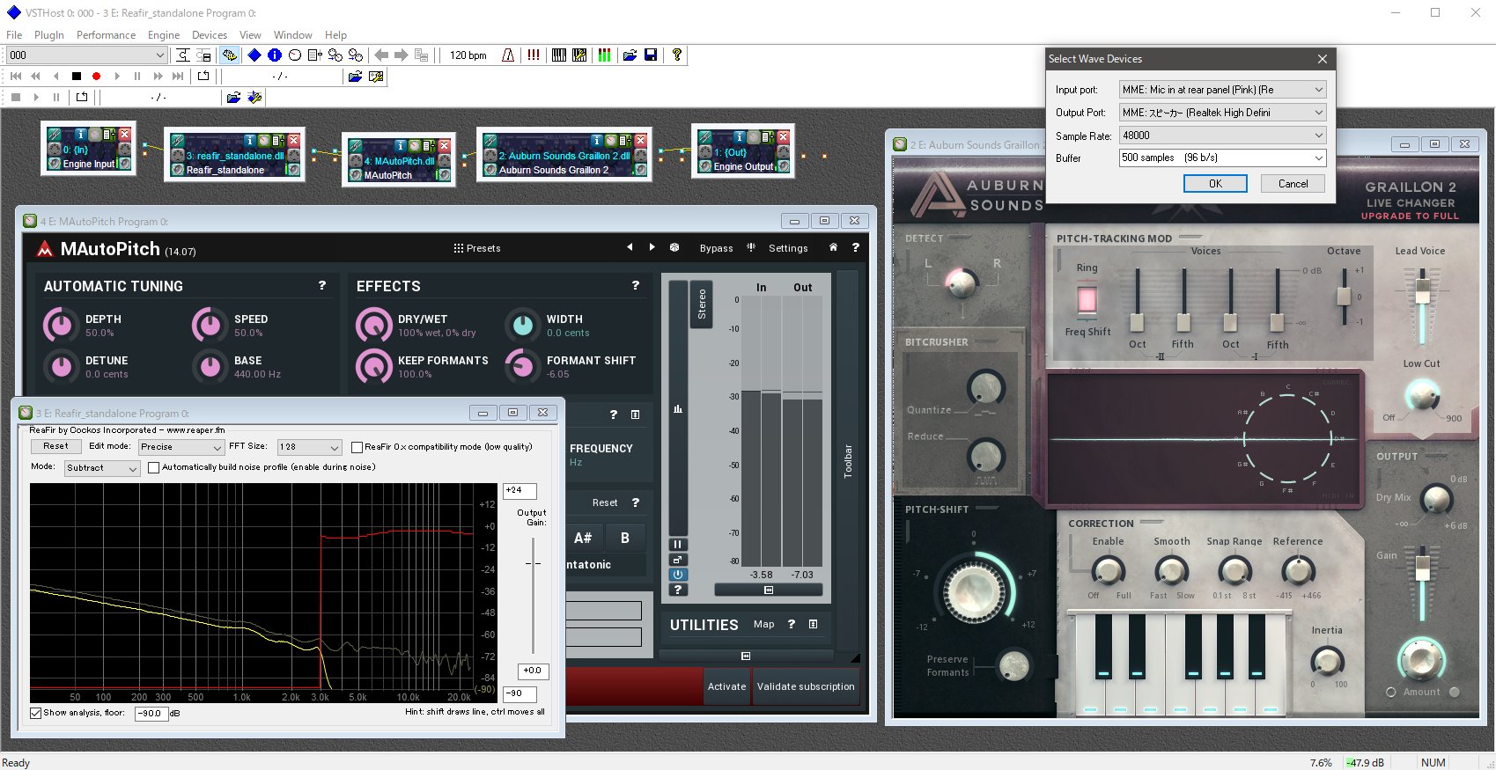Click the house home icon in MAutoPitch header
The height and width of the screenshot is (770, 1496).
tap(833, 247)
